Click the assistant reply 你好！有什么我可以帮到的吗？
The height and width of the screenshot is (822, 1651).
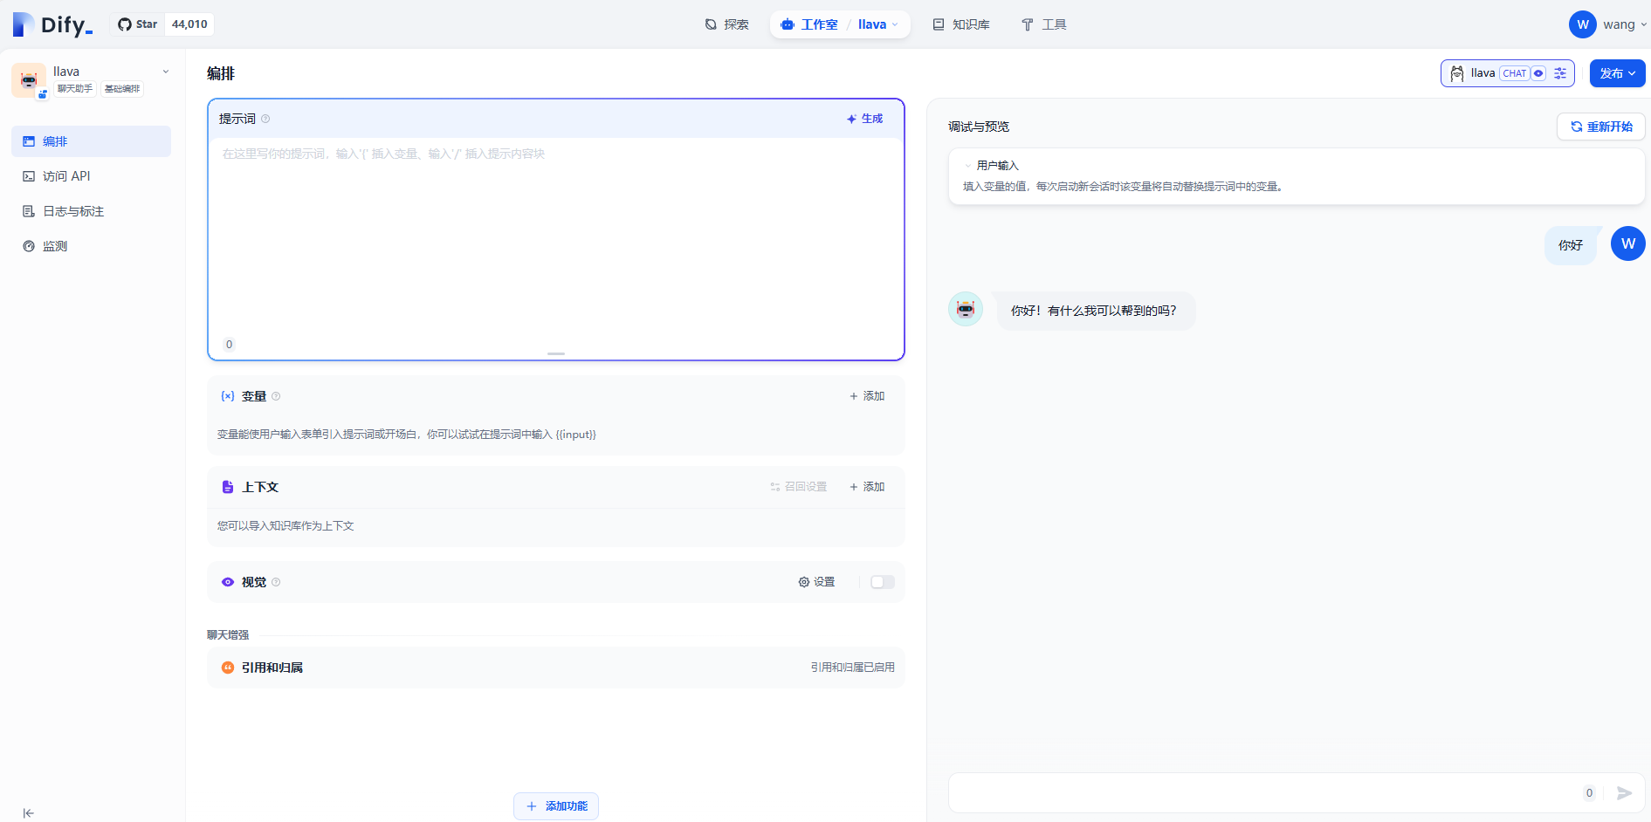pos(1094,311)
